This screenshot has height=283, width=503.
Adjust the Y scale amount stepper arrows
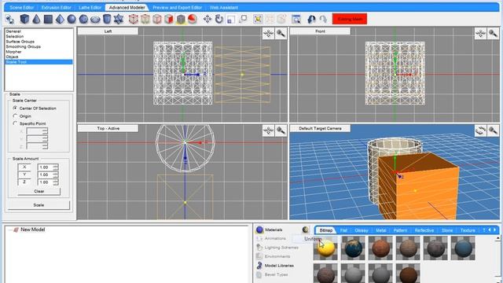(x=56, y=175)
